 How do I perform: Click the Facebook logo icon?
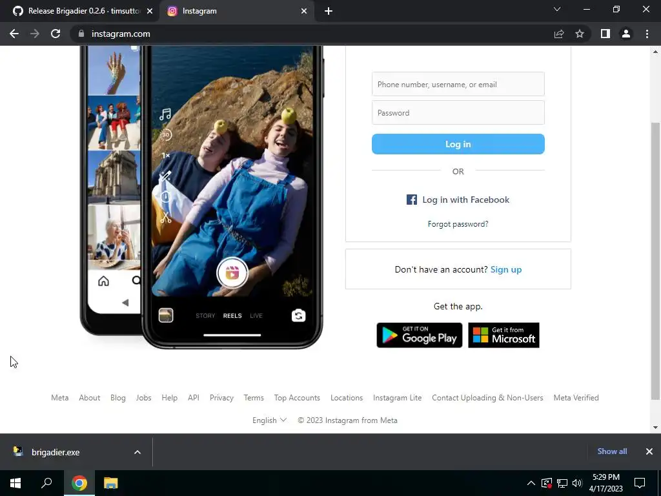[x=411, y=200]
